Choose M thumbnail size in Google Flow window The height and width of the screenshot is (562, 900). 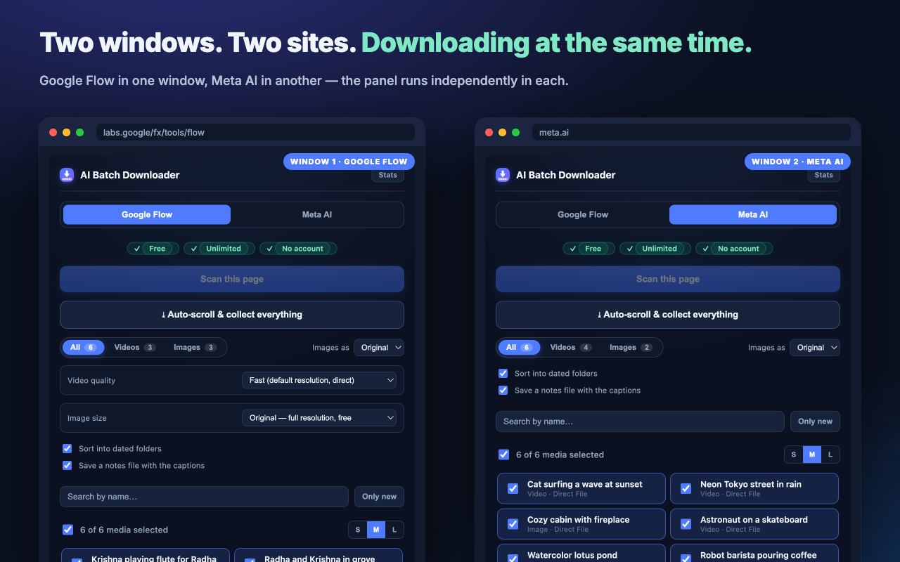(376, 530)
